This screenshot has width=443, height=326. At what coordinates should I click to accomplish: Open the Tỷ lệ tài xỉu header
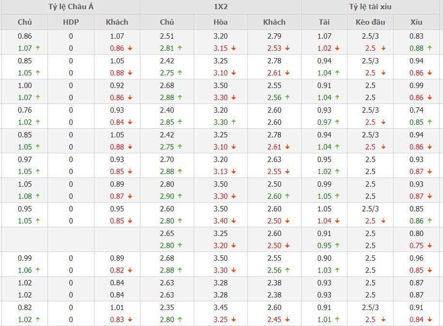tap(371, 7)
